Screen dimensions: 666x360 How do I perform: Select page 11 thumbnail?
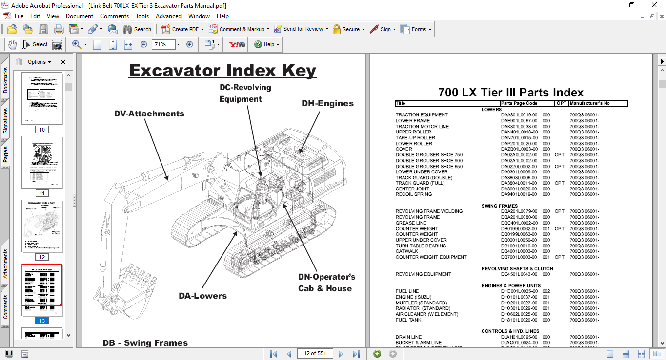point(42,162)
